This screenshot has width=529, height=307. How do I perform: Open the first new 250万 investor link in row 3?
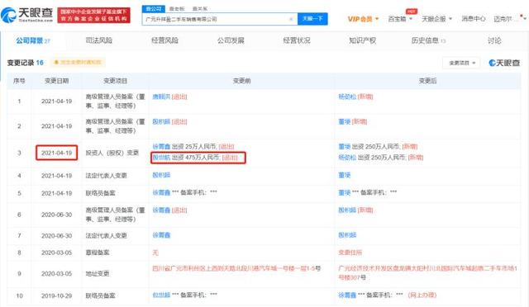[344, 147]
